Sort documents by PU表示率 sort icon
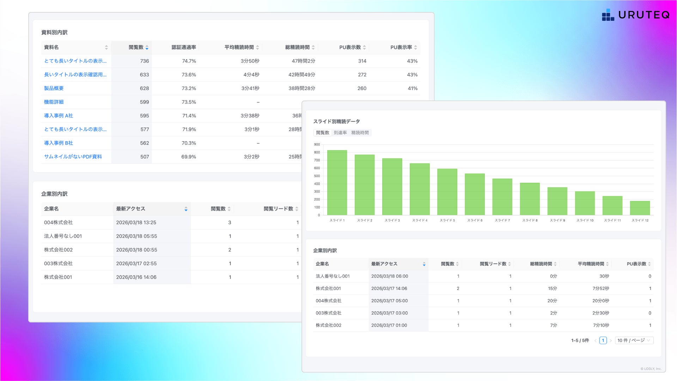677x381 pixels. tap(415, 47)
